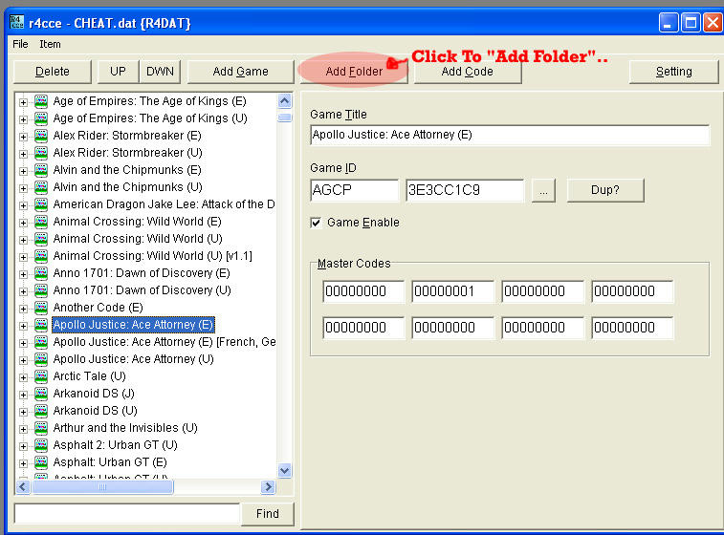Click the game icon for Another Code (E)
The image size is (724, 535).
[41, 308]
